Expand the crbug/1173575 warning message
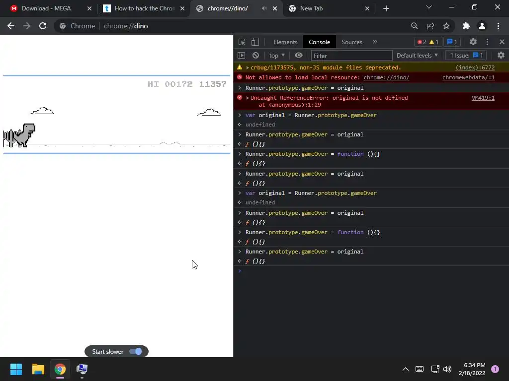The width and height of the screenshot is (509, 381). pyautogui.click(x=248, y=67)
